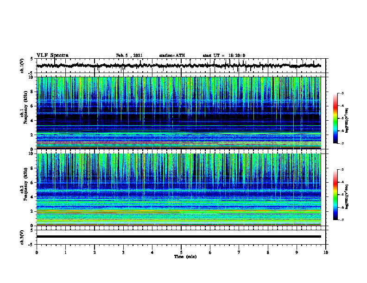Click the "start UT = 18:20: 0" text

tap(224, 55)
